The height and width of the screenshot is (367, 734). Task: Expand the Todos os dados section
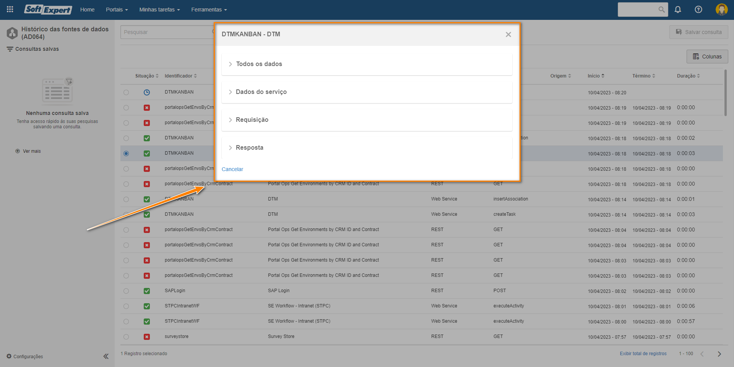point(259,64)
